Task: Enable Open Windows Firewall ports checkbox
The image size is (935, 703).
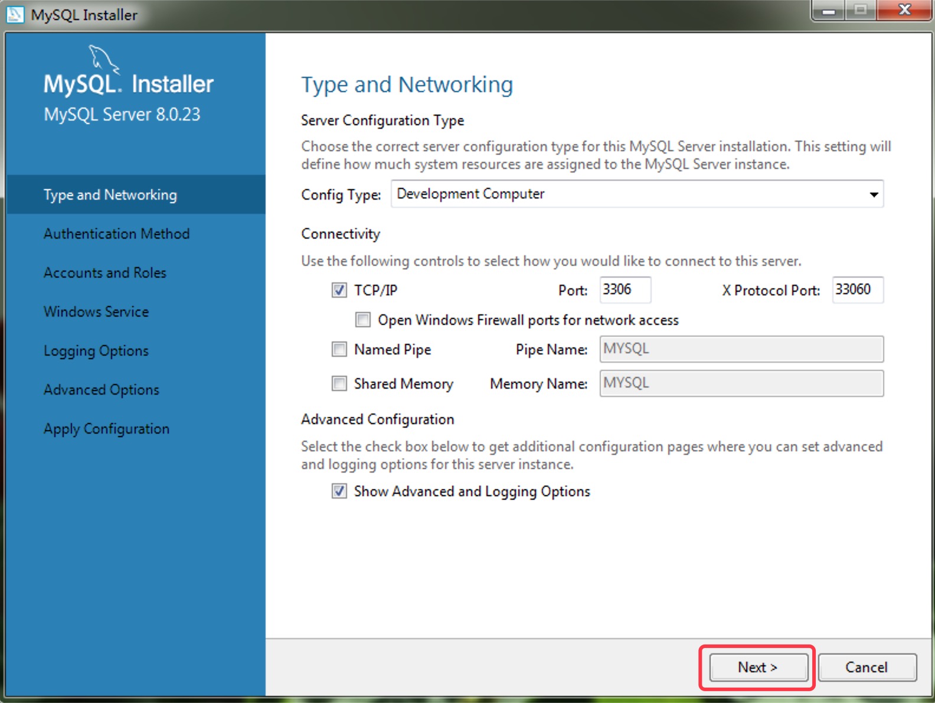Action: (362, 320)
